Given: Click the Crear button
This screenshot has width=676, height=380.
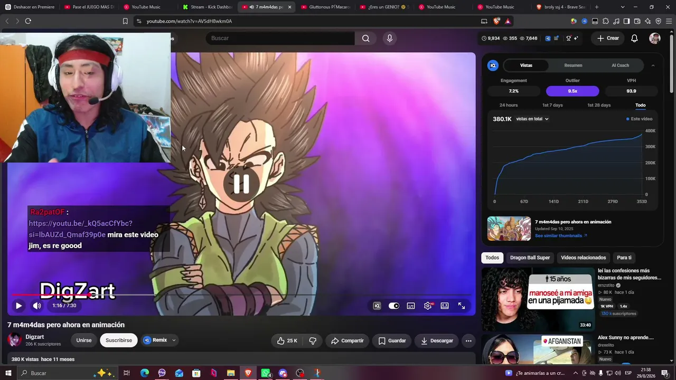Looking at the screenshot, I should 608,38.
